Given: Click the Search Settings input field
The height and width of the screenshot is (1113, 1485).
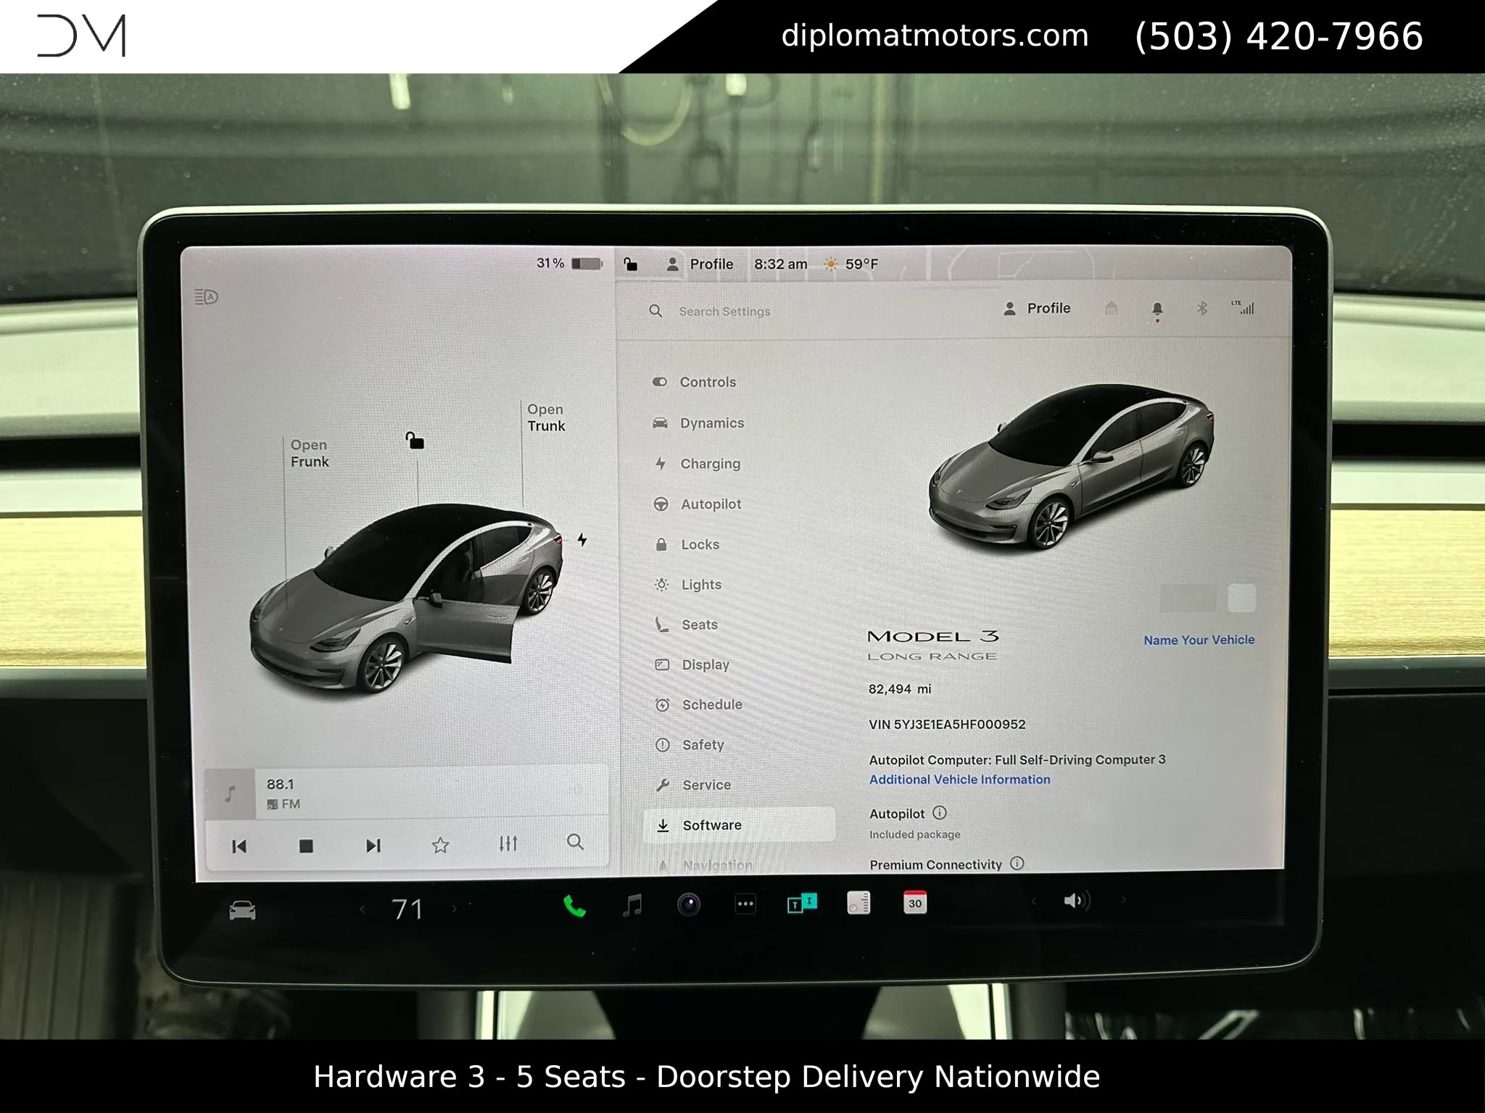Looking at the screenshot, I should tap(725, 311).
